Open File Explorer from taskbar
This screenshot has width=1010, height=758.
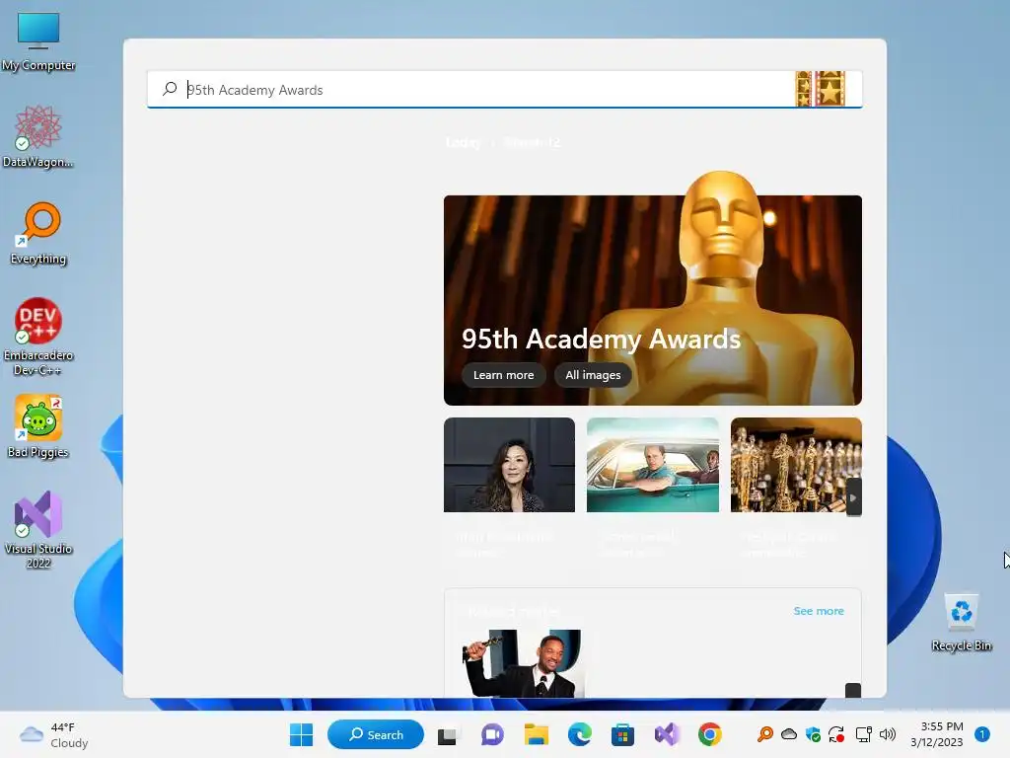tap(536, 734)
